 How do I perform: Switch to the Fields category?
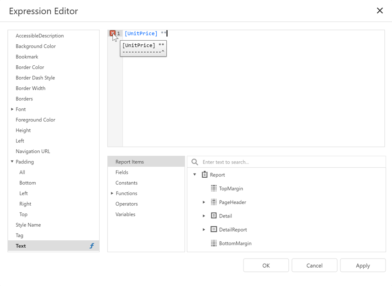(122, 172)
